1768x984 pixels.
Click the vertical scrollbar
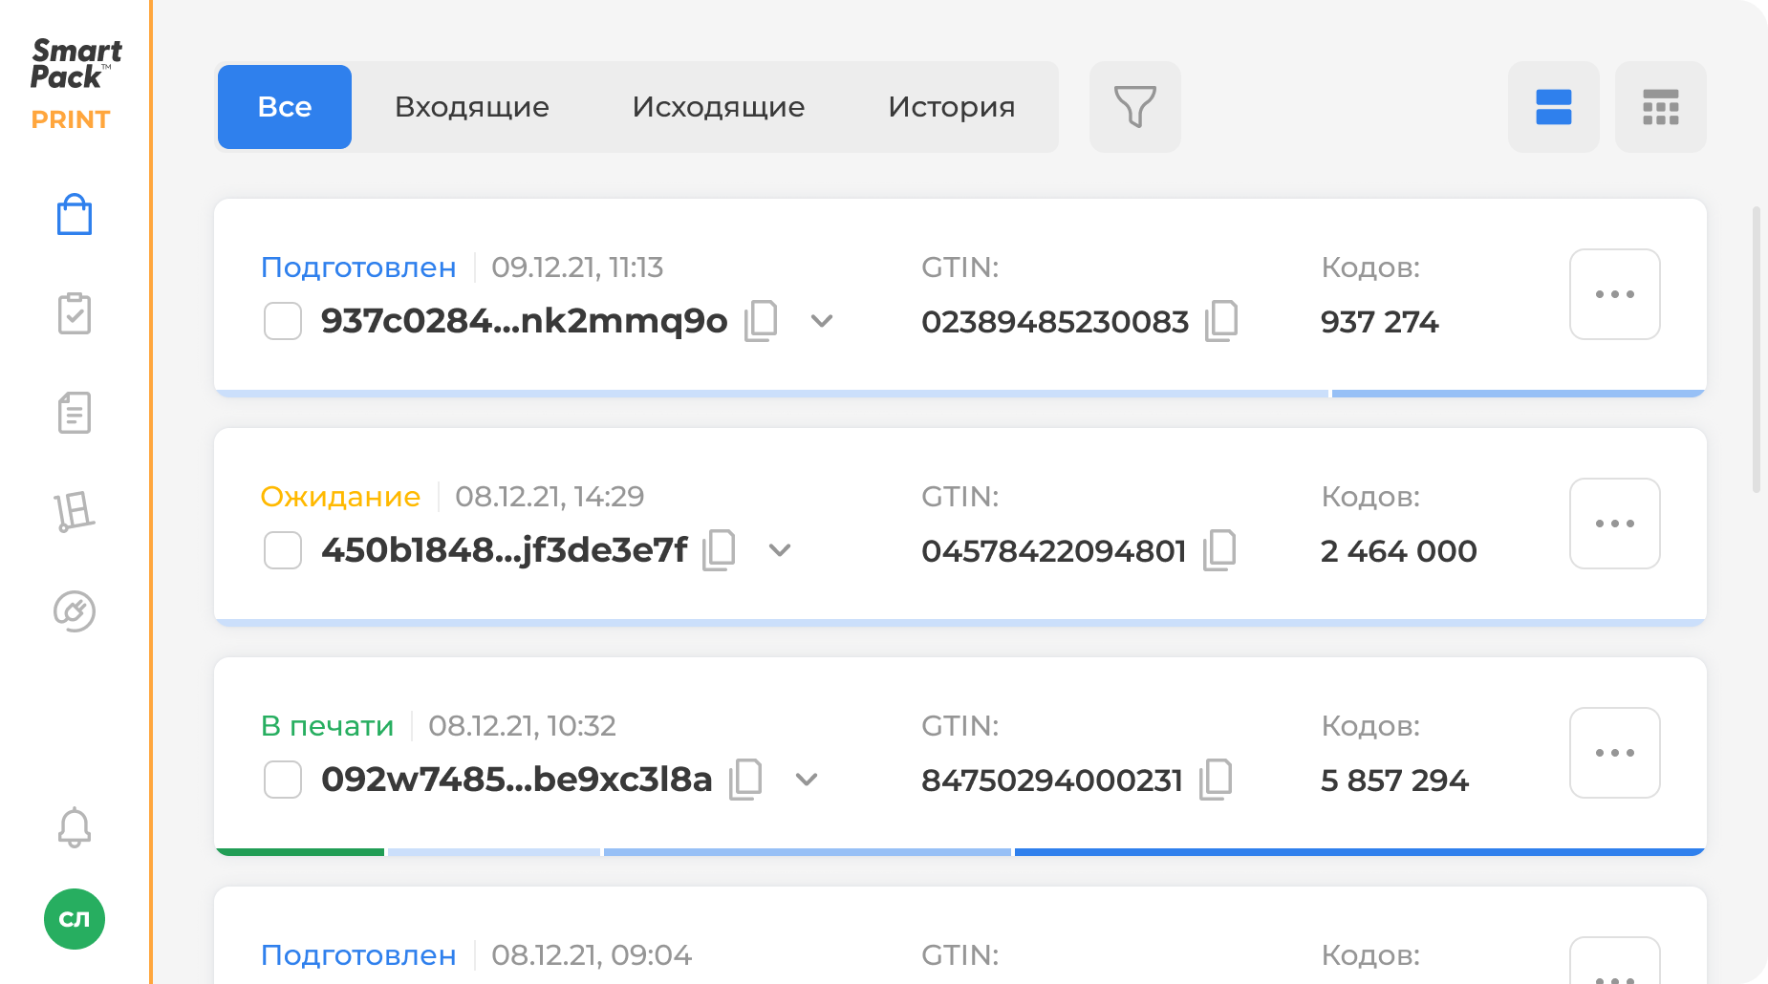1756,350
